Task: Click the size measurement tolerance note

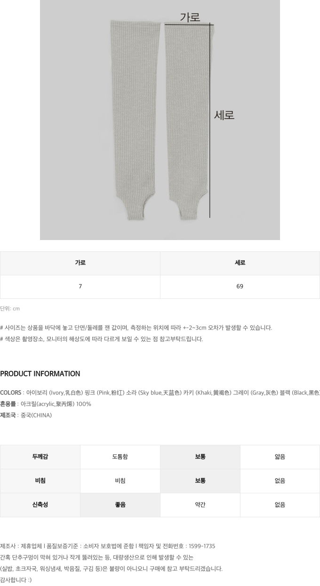Action: click(x=136, y=328)
